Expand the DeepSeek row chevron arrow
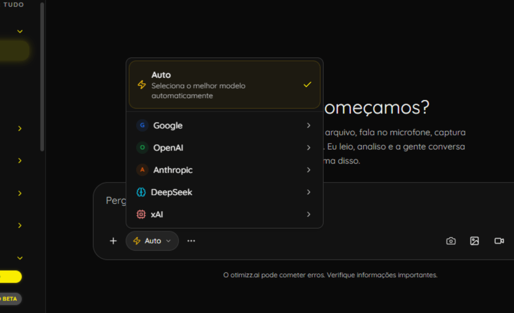 pyautogui.click(x=309, y=192)
